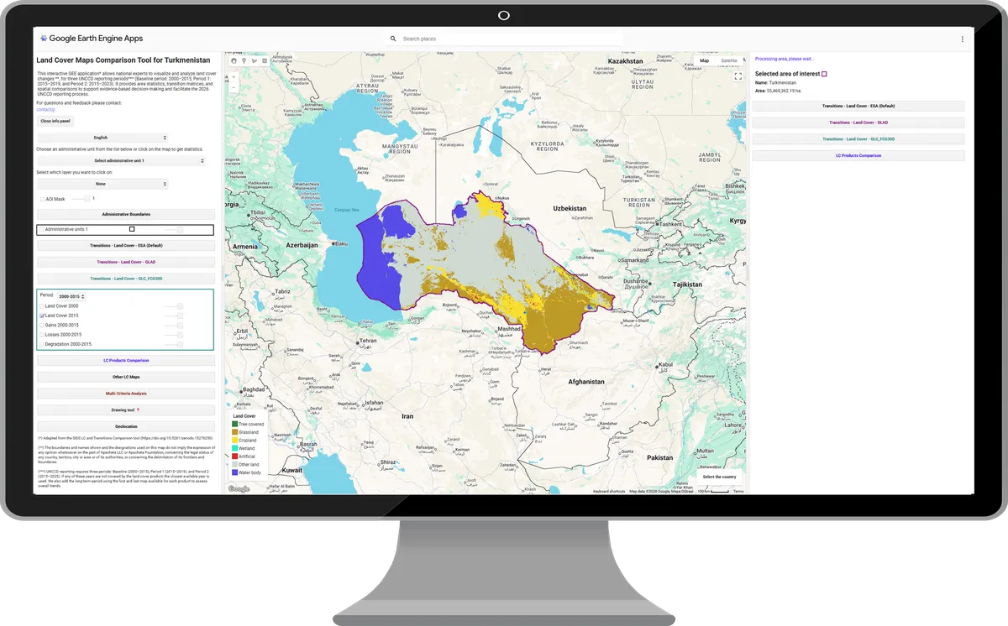Expand Transitions - Land Cover - ESA in left panel

click(x=126, y=246)
